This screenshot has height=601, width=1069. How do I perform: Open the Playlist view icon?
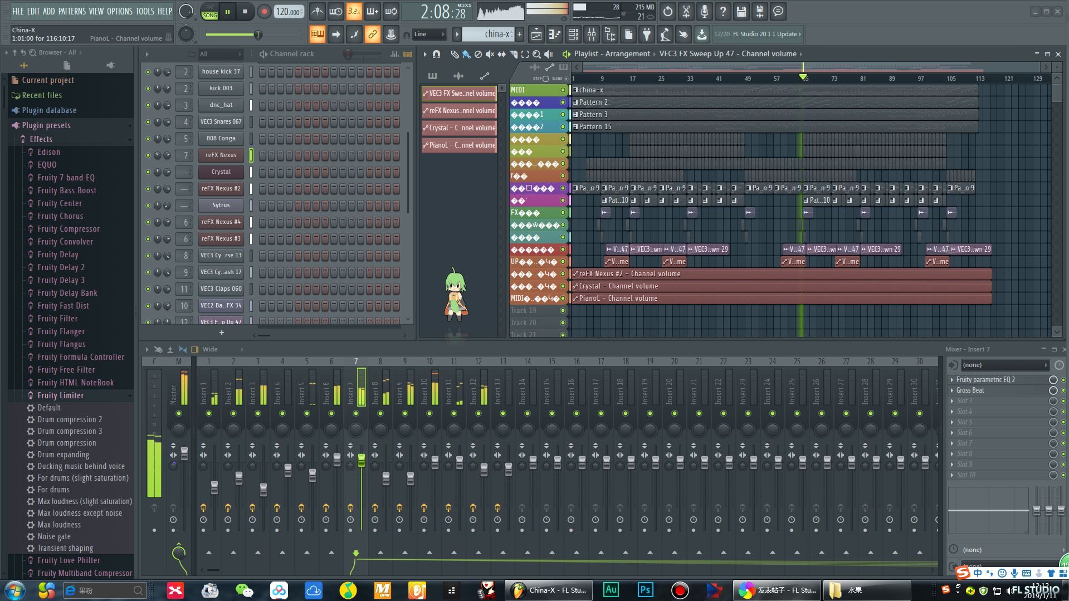tap(536, 35)
